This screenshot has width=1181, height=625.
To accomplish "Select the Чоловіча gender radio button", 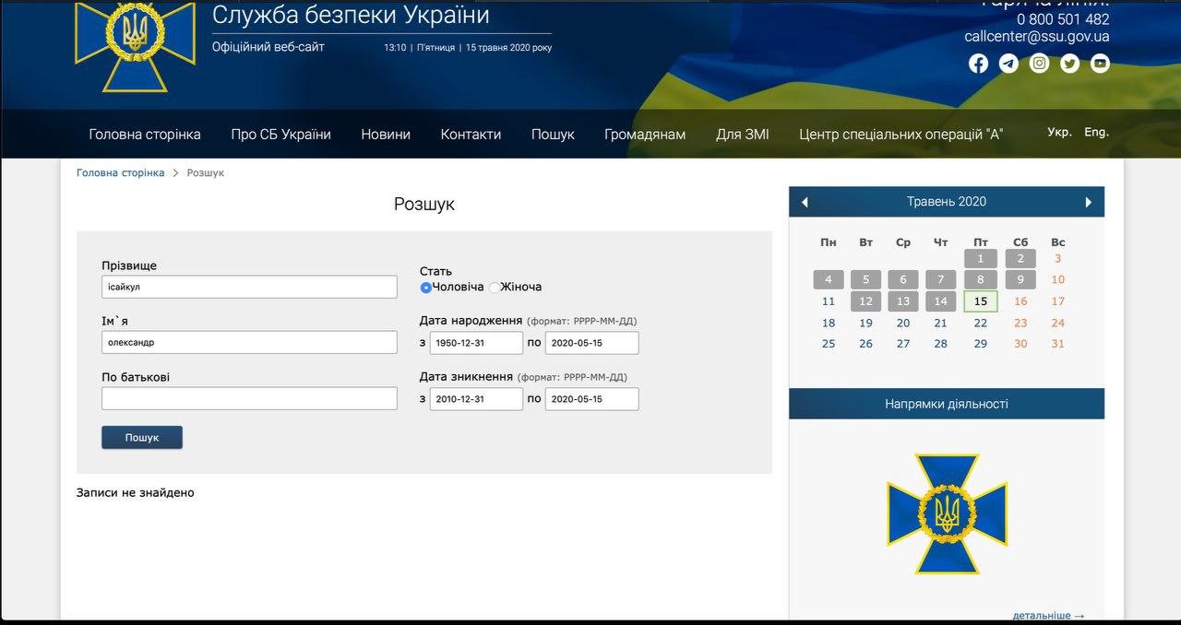I will pyautogui.click(x=426, y=288).
